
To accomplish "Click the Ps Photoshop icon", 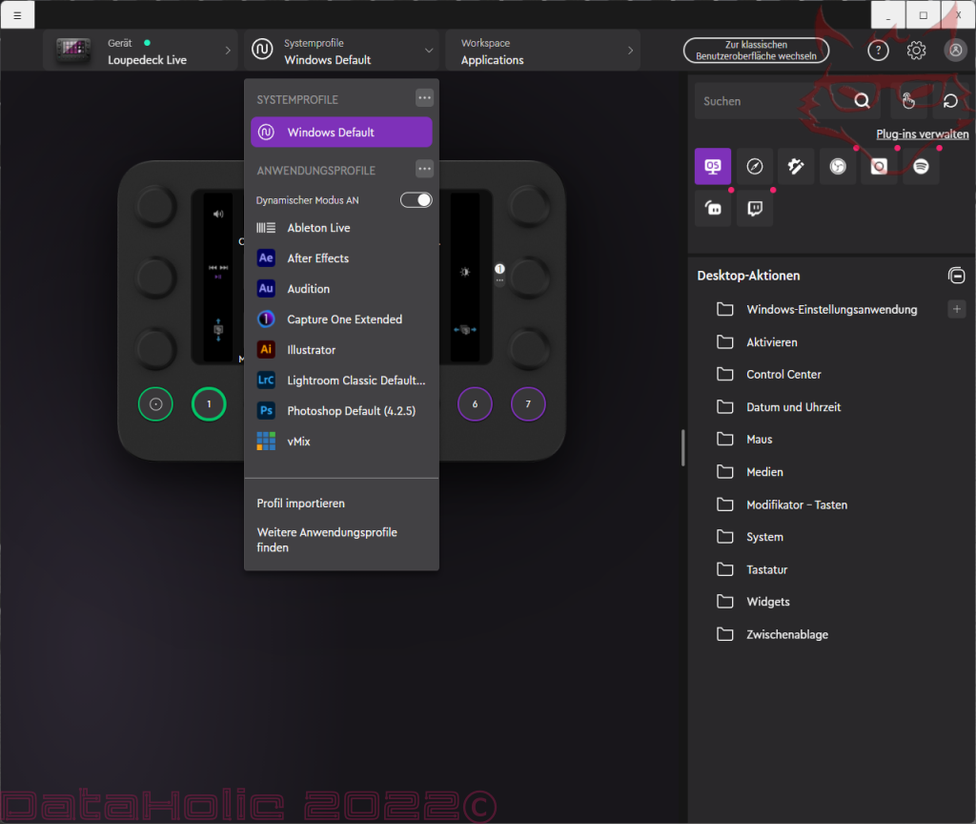I will pos(266,410).
